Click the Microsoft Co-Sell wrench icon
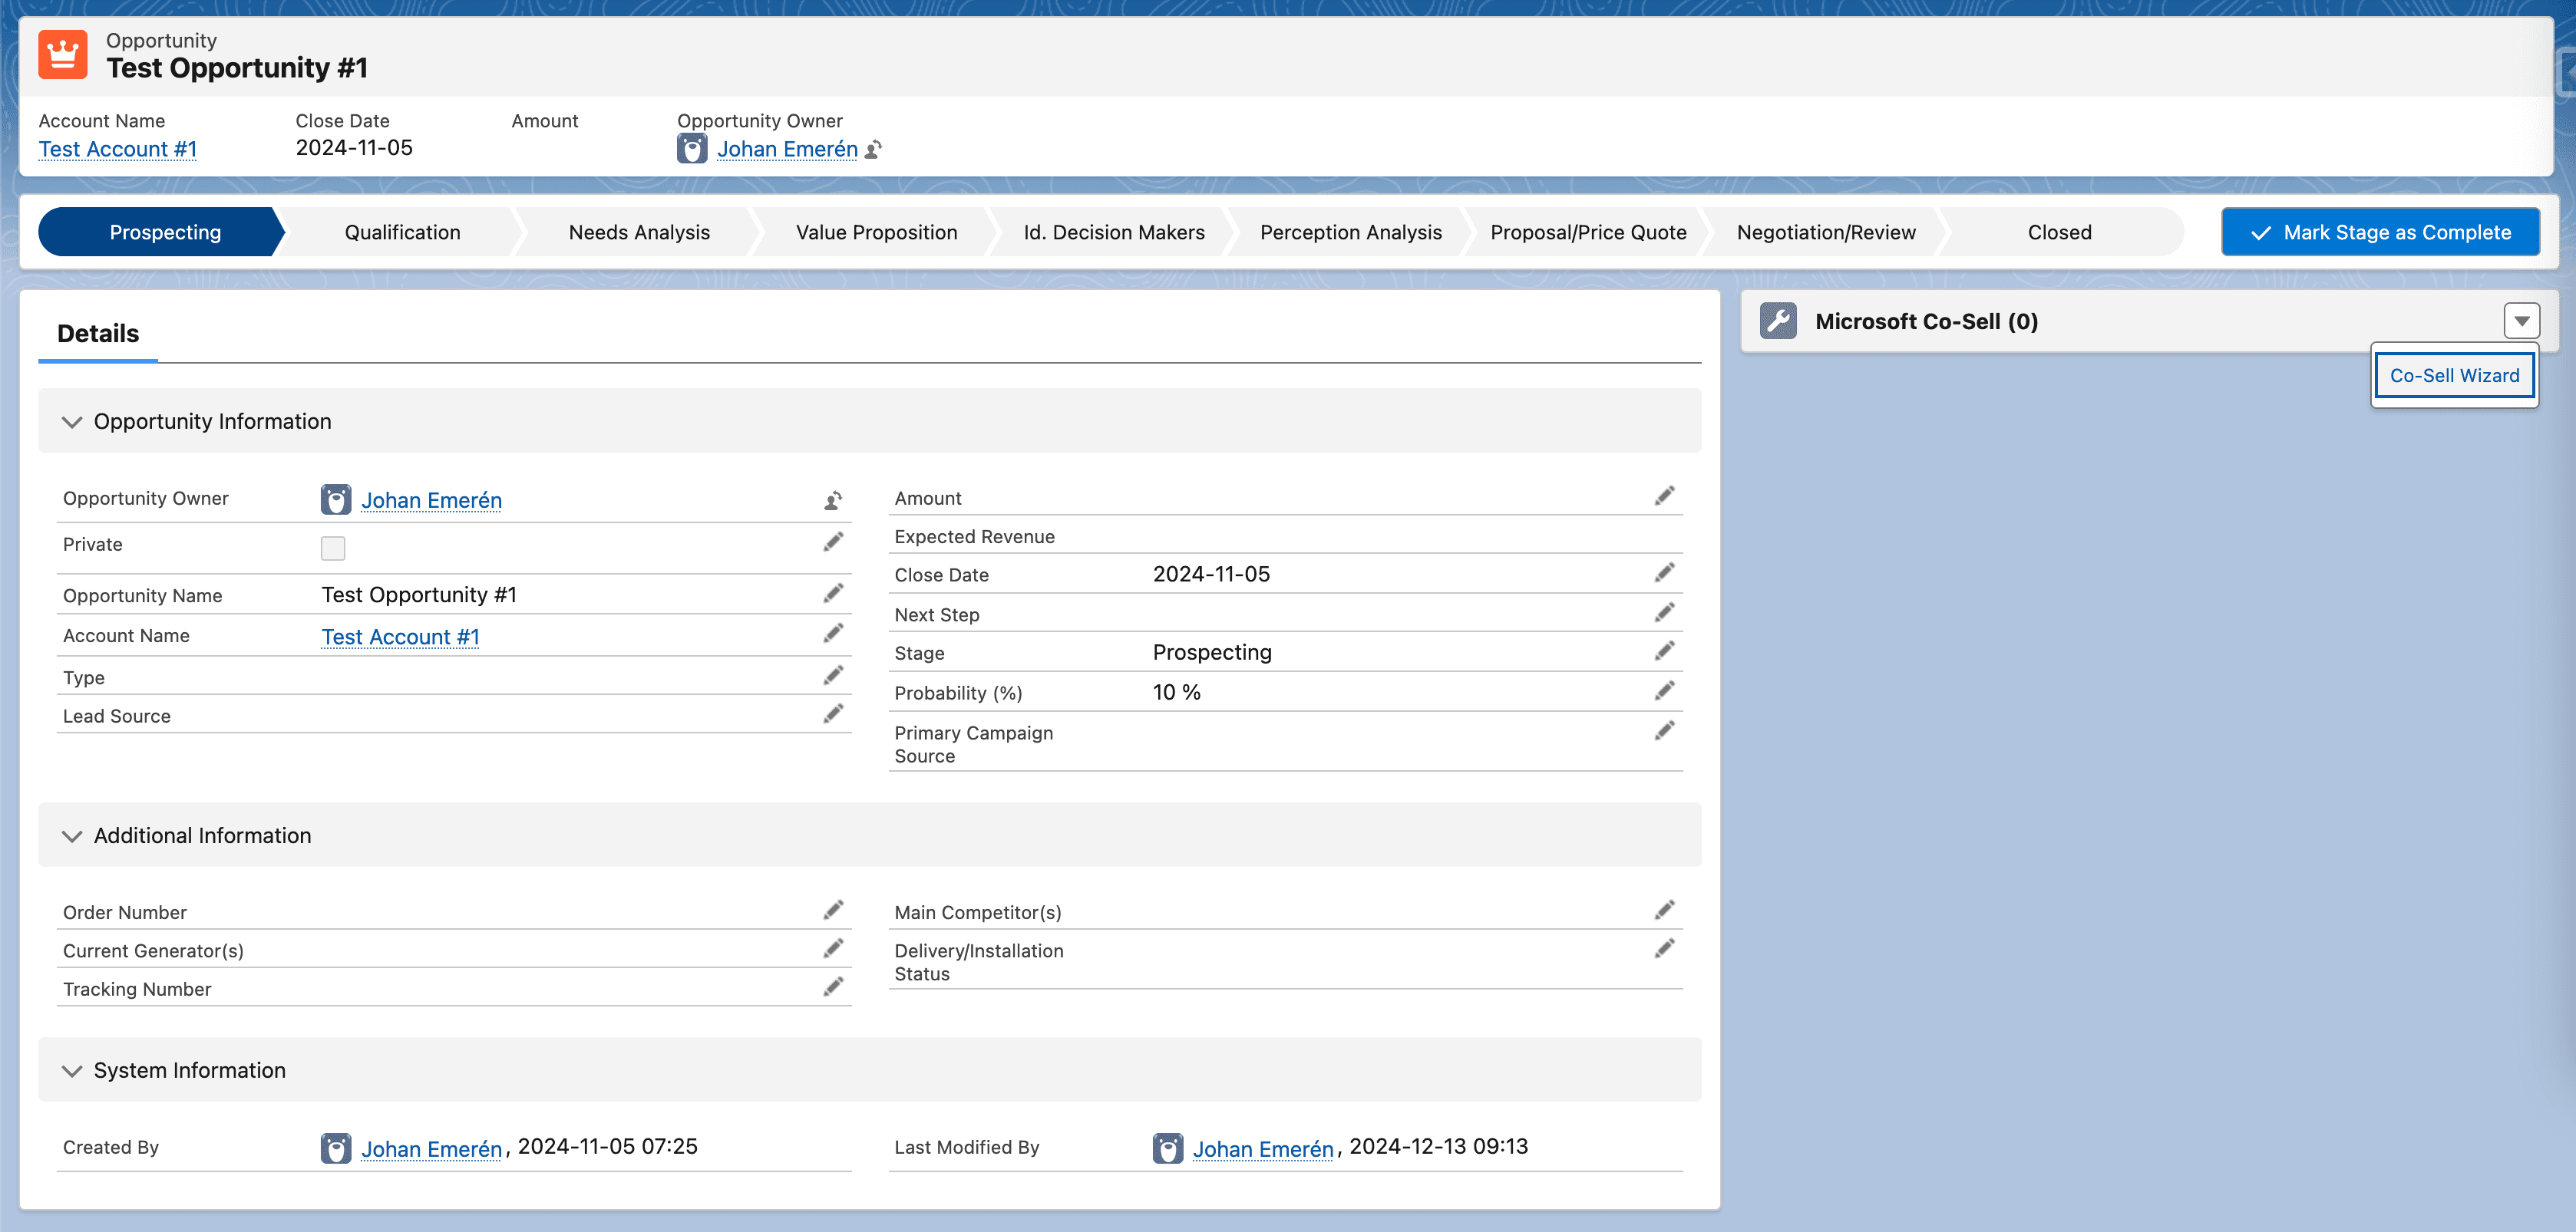The width and height of the screenshot is (2576, 1232). point(1778,321)
